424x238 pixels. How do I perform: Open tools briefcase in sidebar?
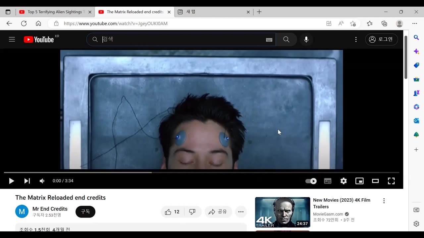pyautogui.click(x=416, y=79)
